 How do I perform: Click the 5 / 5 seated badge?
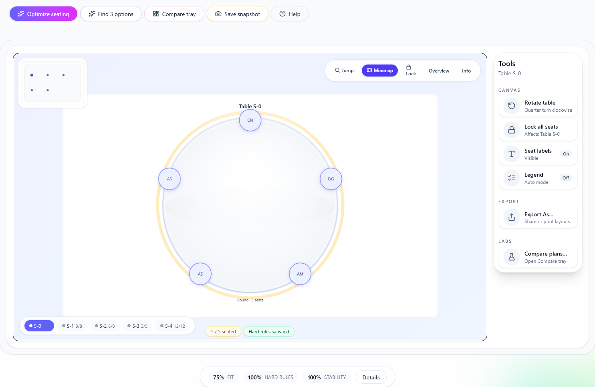click(x=223, y=331)
